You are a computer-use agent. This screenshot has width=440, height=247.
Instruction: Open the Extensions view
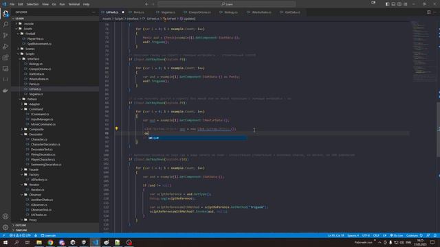click(x=5, y=58)
